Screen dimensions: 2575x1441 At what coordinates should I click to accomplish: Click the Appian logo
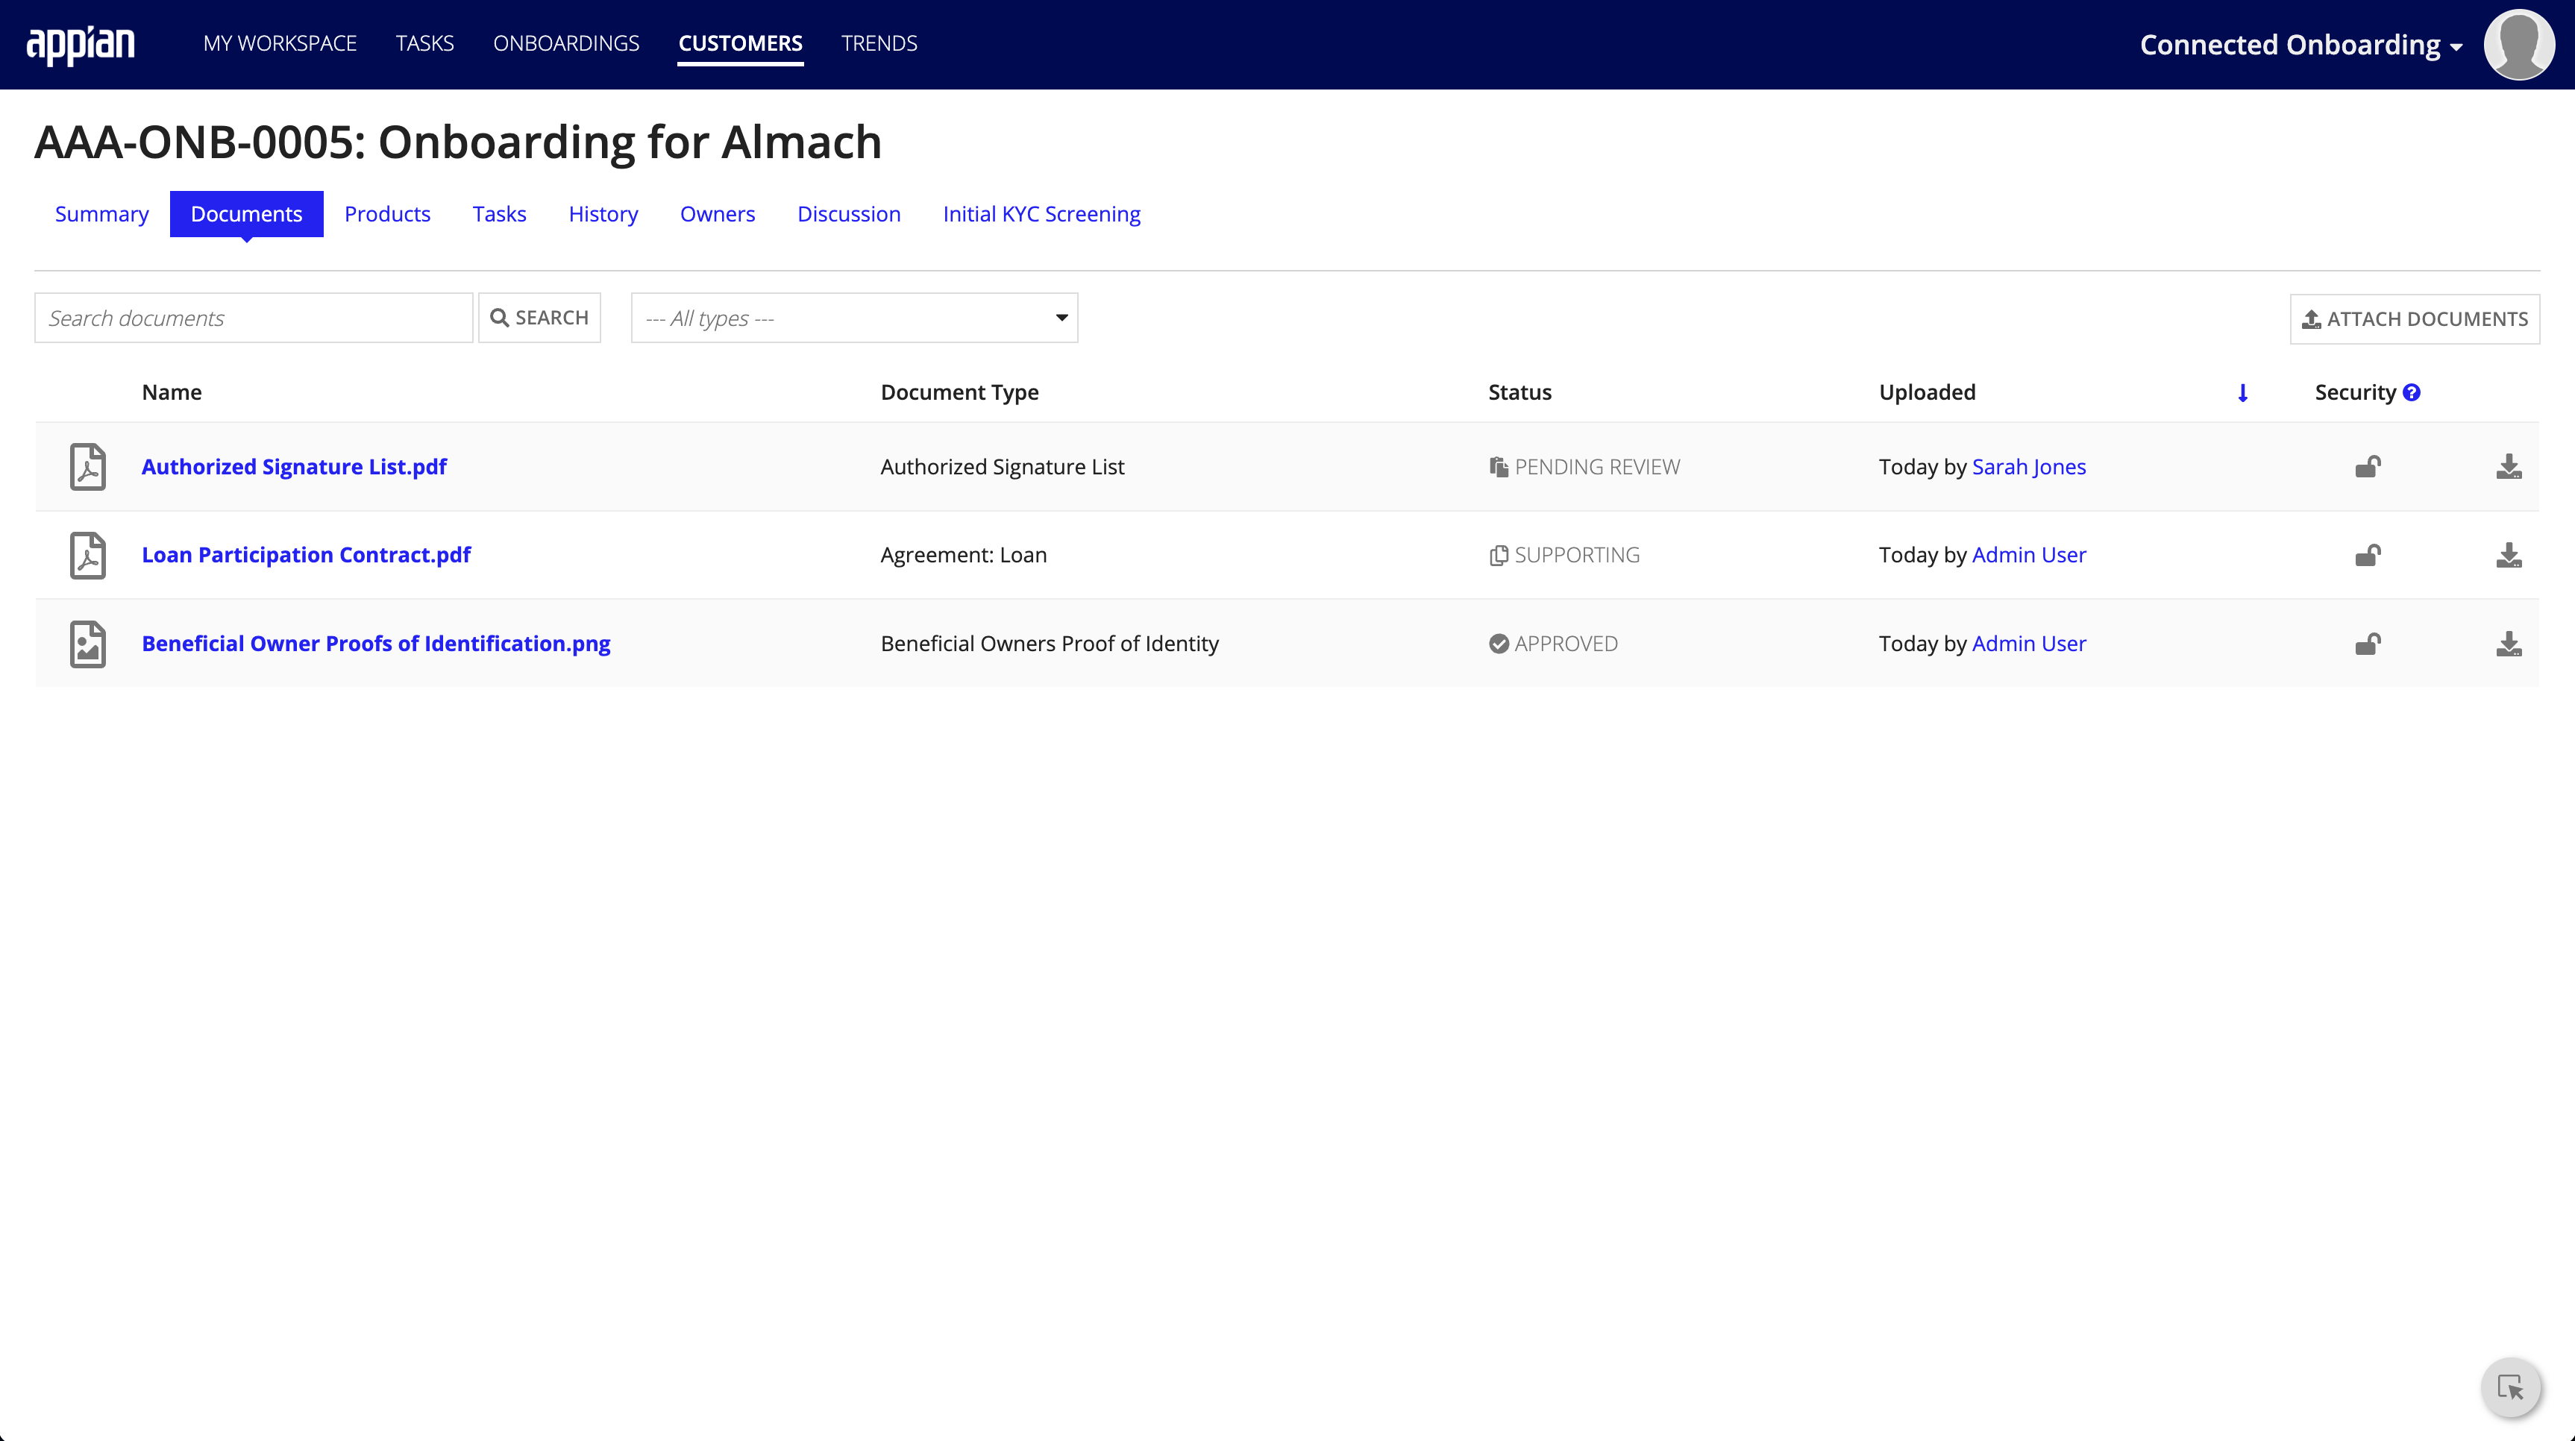(80, 45)
